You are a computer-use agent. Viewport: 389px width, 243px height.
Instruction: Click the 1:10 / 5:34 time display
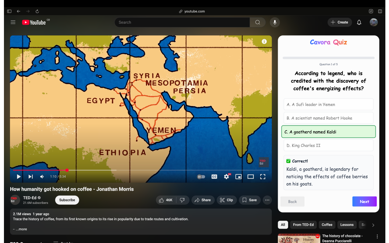(x=58, y=176)
